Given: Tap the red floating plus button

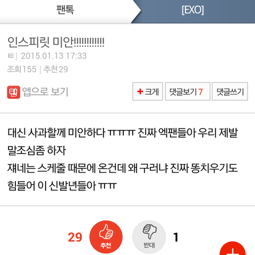Looking at the screenshot, I should (x=233, y=250).
